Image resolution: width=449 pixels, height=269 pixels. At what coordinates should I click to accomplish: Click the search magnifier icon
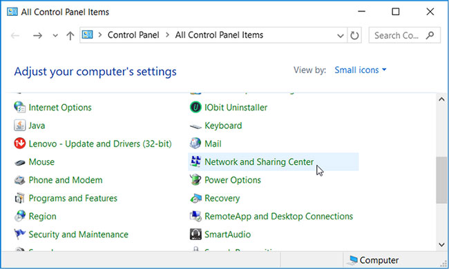[x=430, y=35]
